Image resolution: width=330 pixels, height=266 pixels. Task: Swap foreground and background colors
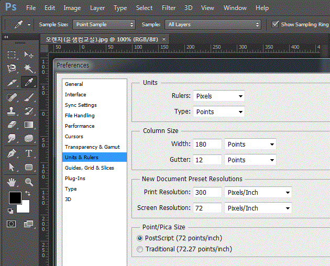click(x=28, y=193)
